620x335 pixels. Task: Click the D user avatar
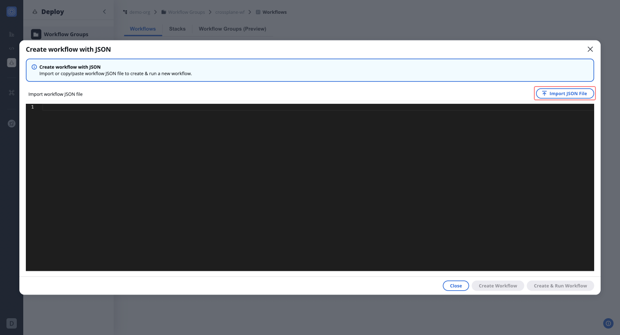tap(12, 323)
